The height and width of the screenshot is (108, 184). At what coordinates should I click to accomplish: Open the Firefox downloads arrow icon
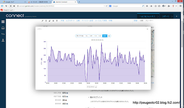(x=147, y=6)
